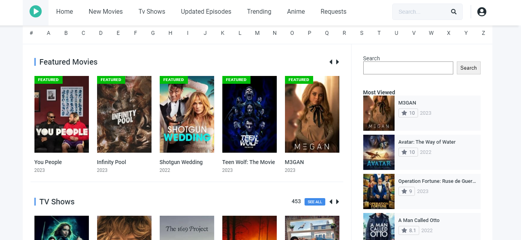
Task: Go to previous Featured Movies slide arrow
Action: tap(331, 62)
